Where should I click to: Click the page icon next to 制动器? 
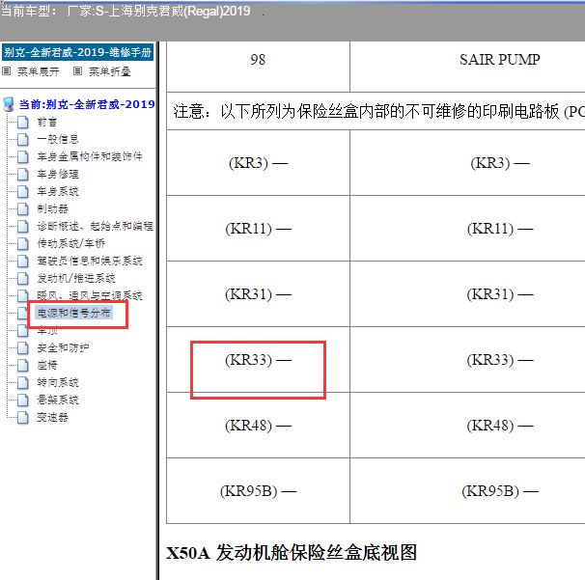[x=23, y=208]
